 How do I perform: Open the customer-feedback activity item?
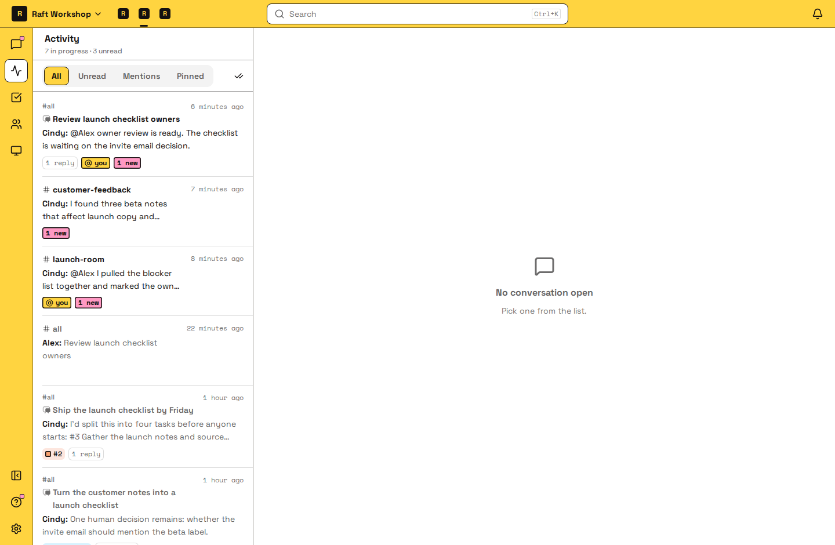[x=143, y=211]
